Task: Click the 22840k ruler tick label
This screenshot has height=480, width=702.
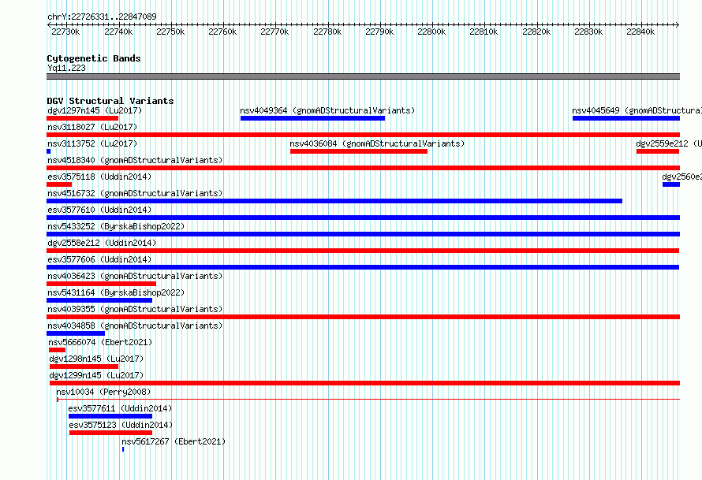Action: point(640,32)
